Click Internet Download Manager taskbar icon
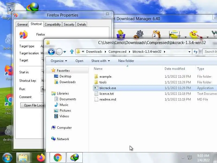 75,158
